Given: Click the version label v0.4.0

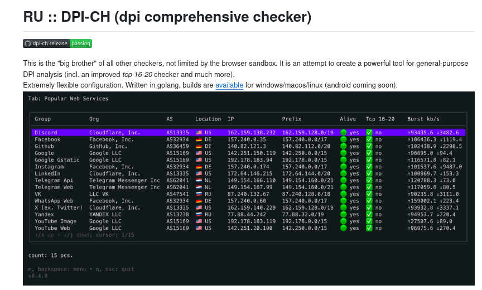Looking at the screenshot, I should click(38, 276).
